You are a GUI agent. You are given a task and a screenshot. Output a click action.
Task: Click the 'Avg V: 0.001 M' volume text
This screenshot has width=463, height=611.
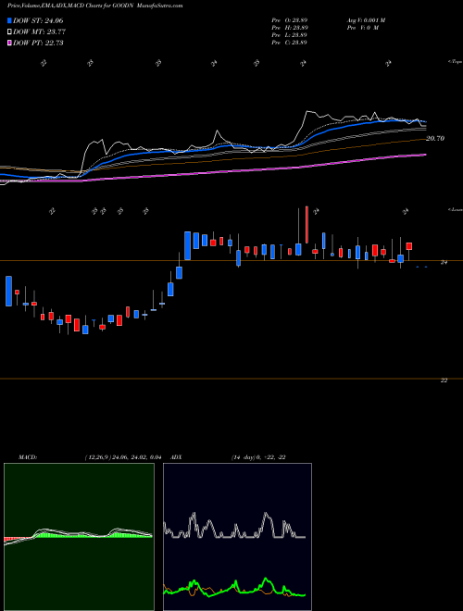[x=366, y=20]
